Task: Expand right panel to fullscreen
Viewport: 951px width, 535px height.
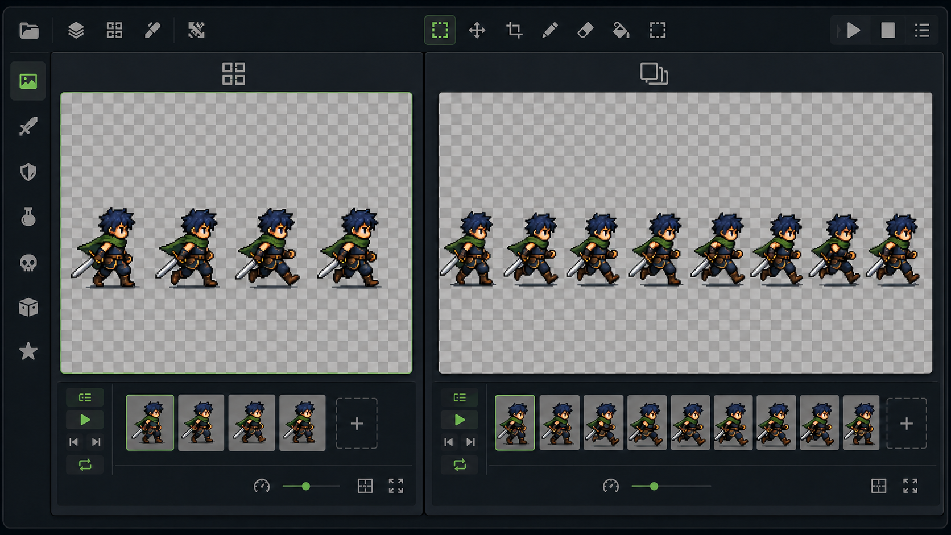Action: 910,486
